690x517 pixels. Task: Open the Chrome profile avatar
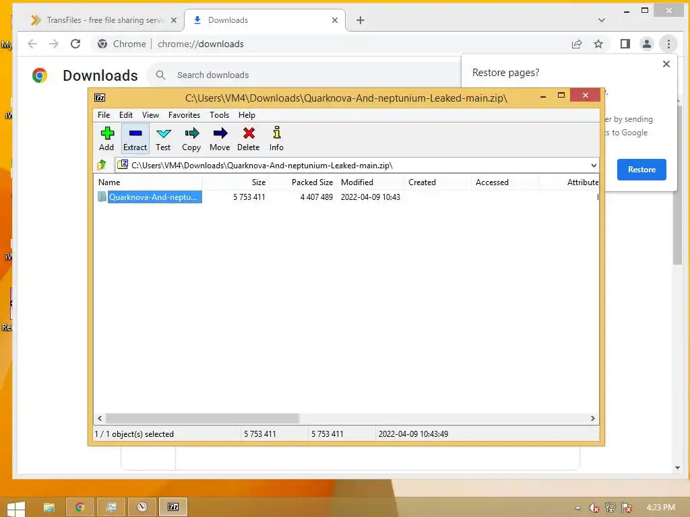pyautogui.click(x=647, y=44)
